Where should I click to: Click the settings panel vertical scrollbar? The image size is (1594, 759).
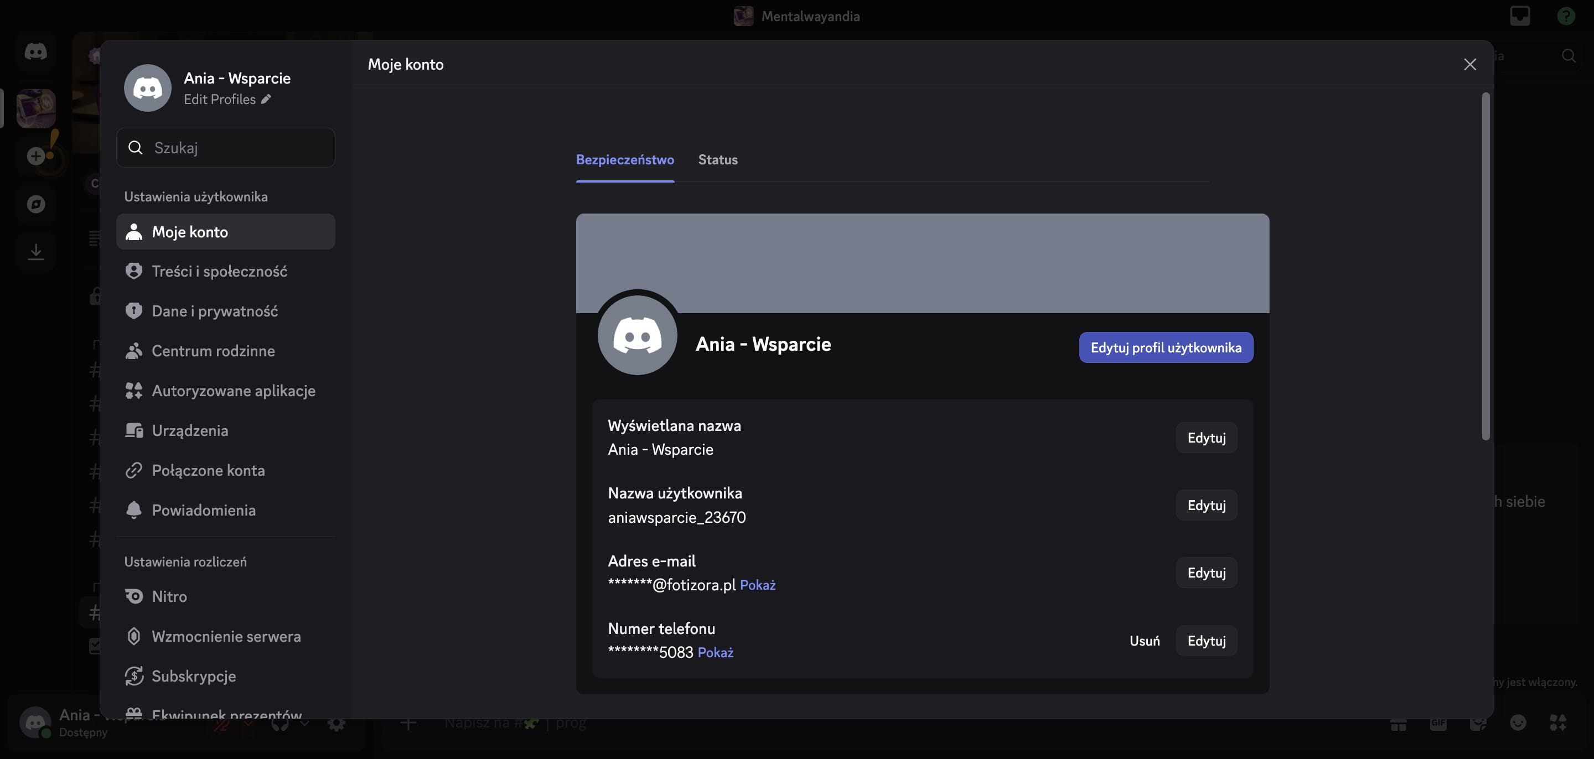1486,266
